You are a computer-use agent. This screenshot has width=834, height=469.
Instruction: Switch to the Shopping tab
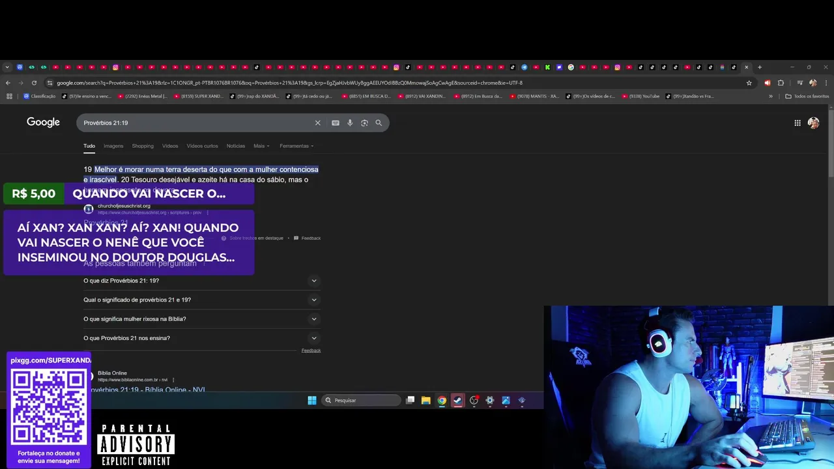pos(143,146)
